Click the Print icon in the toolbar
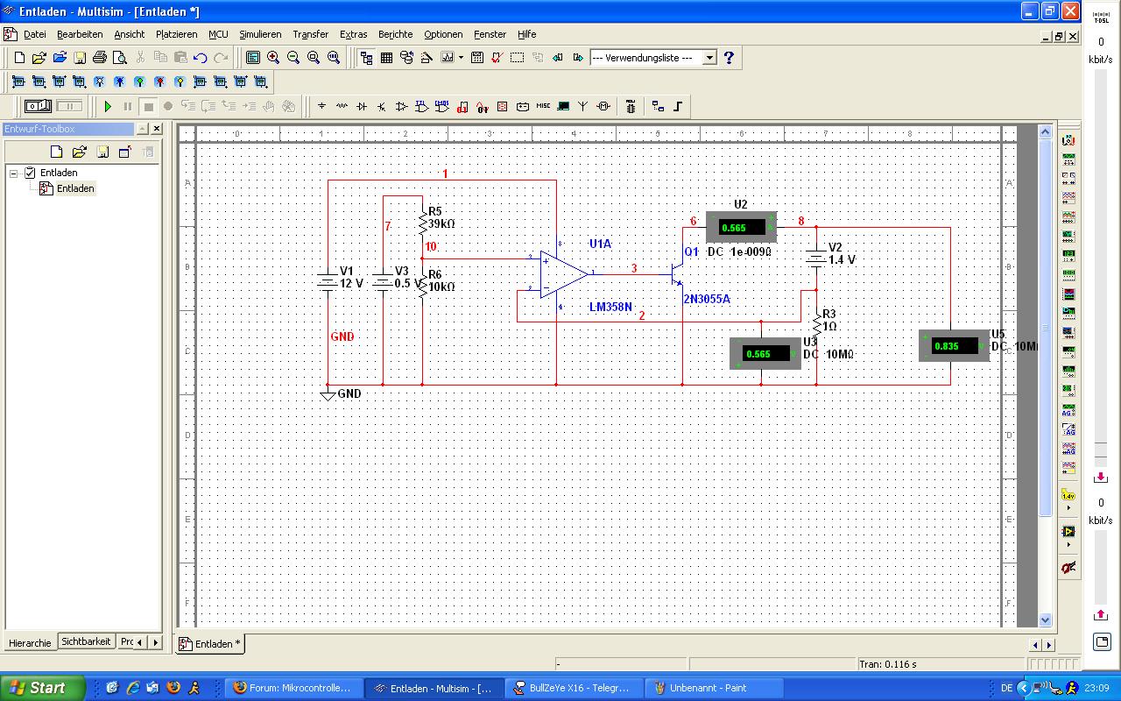Image resolution: width=1121 pixels, height=701 pixels. (x=100, y=58)
